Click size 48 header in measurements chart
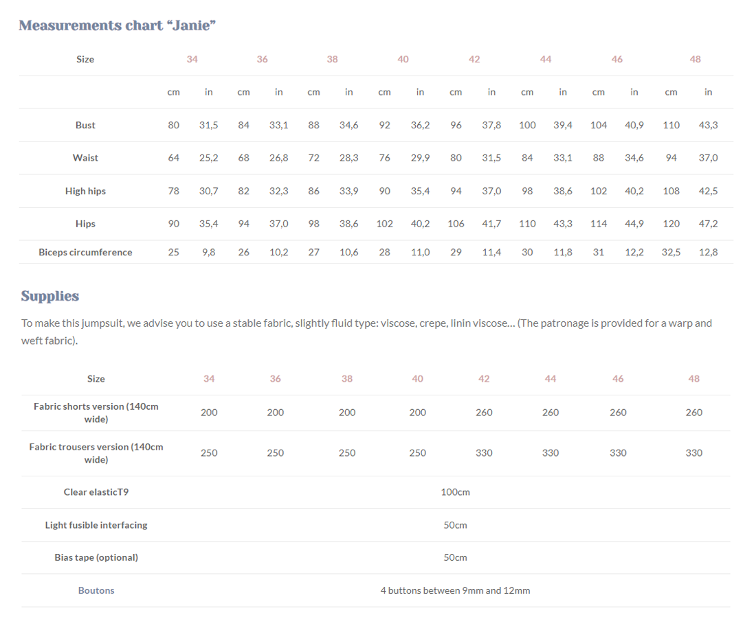This screenshot has width=756, height=624. click(x=695, y=59)
